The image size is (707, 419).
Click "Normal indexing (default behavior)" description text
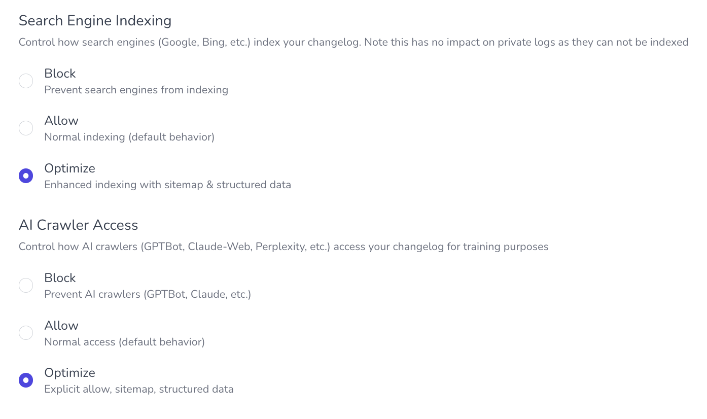click(129, 137)
